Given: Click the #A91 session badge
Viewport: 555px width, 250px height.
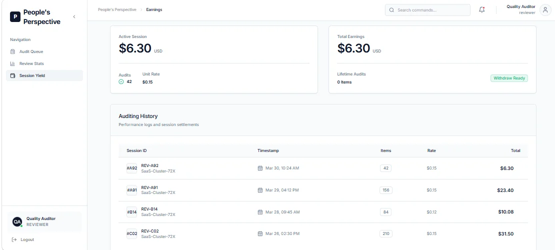Looking at the screenshot, I should point(131,190).
